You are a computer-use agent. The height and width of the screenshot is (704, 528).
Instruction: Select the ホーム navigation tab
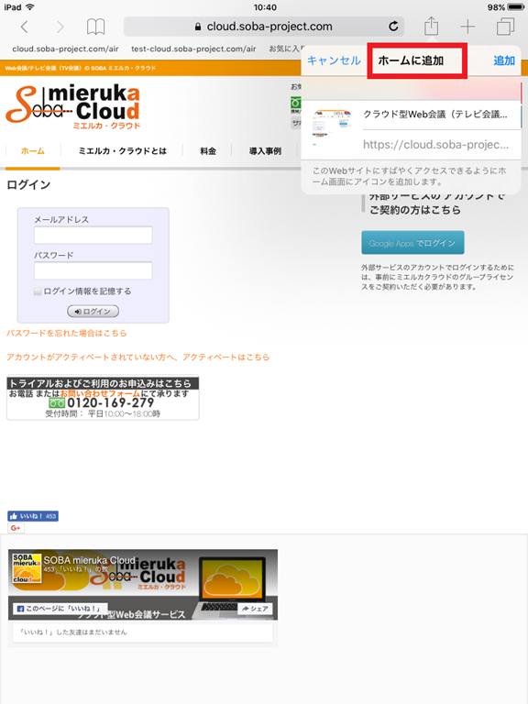(33, 151)
